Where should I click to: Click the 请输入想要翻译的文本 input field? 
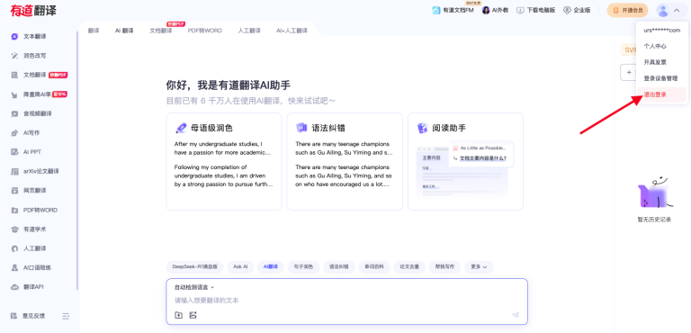(346, 301)
